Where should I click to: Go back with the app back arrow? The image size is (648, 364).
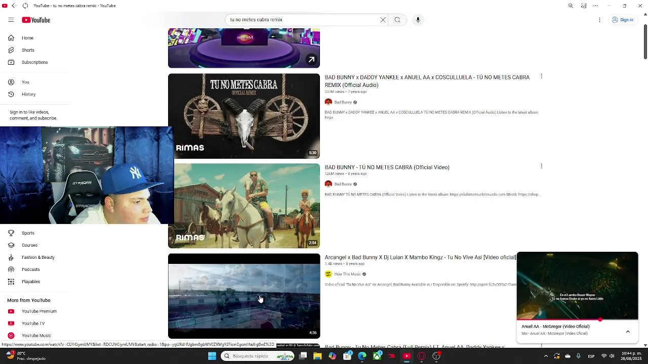point(14,6)
